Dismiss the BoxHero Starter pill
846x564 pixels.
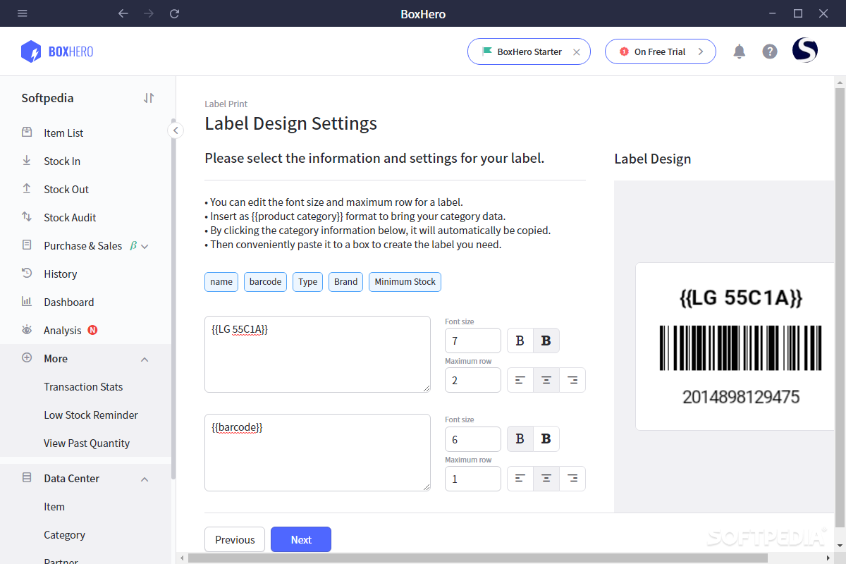pos(577,51)
